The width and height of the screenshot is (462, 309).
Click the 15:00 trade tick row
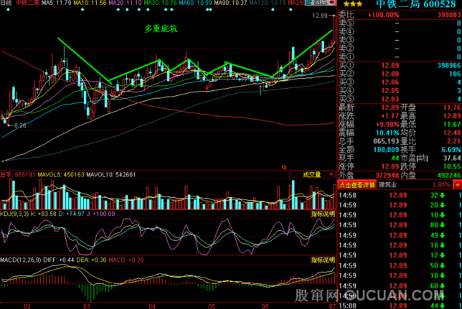400,305
